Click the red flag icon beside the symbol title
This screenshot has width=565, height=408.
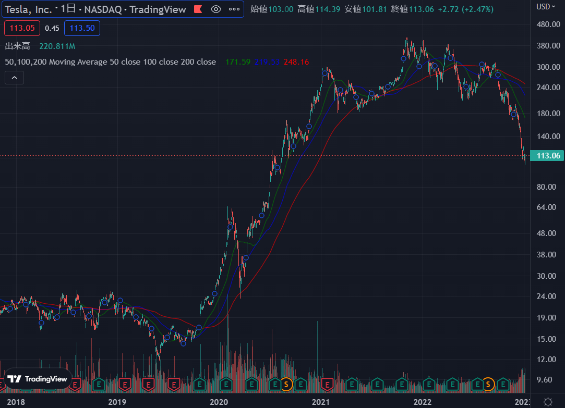click(x=198, y=9)
